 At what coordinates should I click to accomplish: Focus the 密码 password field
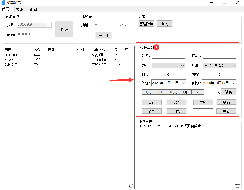click(x=34, y=34)
